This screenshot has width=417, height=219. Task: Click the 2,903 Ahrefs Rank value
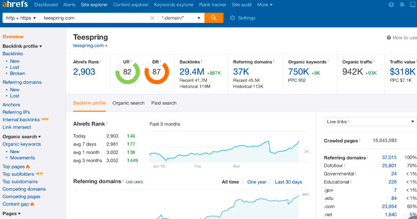point(84,72)
